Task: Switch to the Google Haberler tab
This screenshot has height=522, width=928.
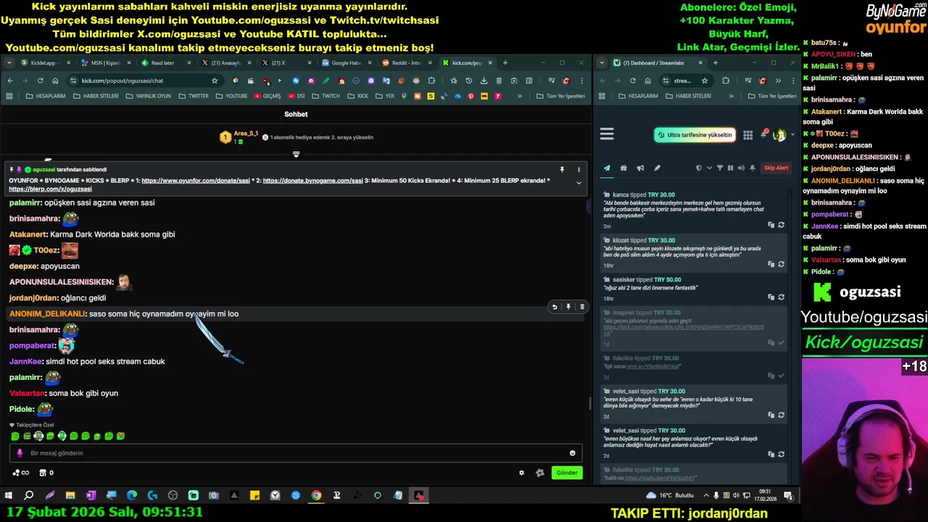Action: click(x=346, y=63)
